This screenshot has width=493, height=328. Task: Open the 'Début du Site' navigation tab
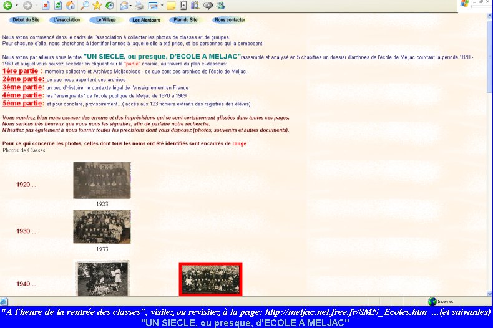click(x=26, y=20)
